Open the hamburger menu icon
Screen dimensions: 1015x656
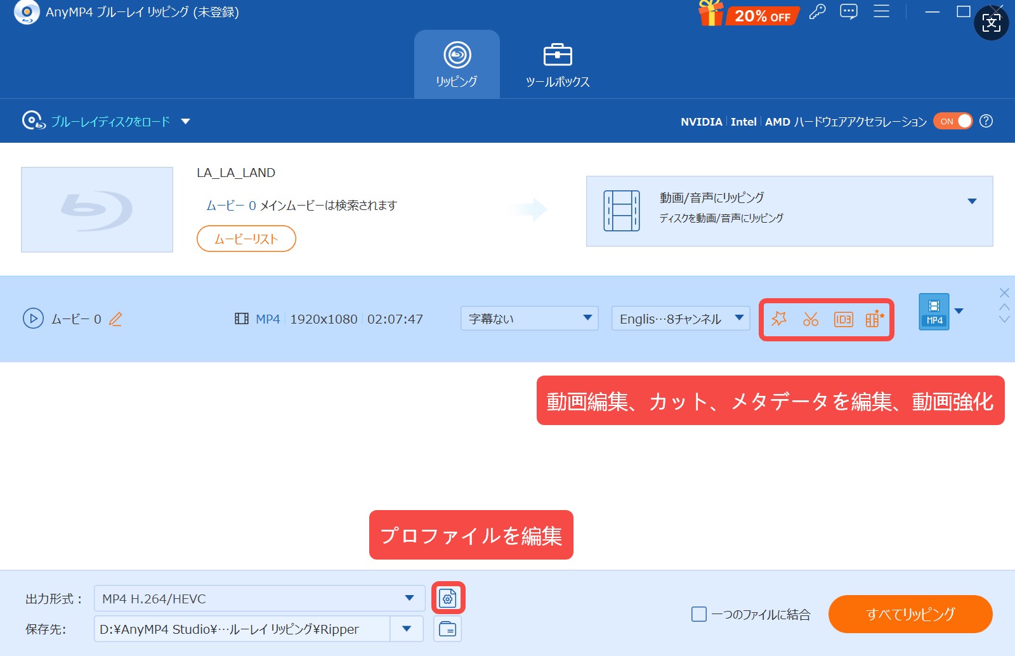click(881, 11)
